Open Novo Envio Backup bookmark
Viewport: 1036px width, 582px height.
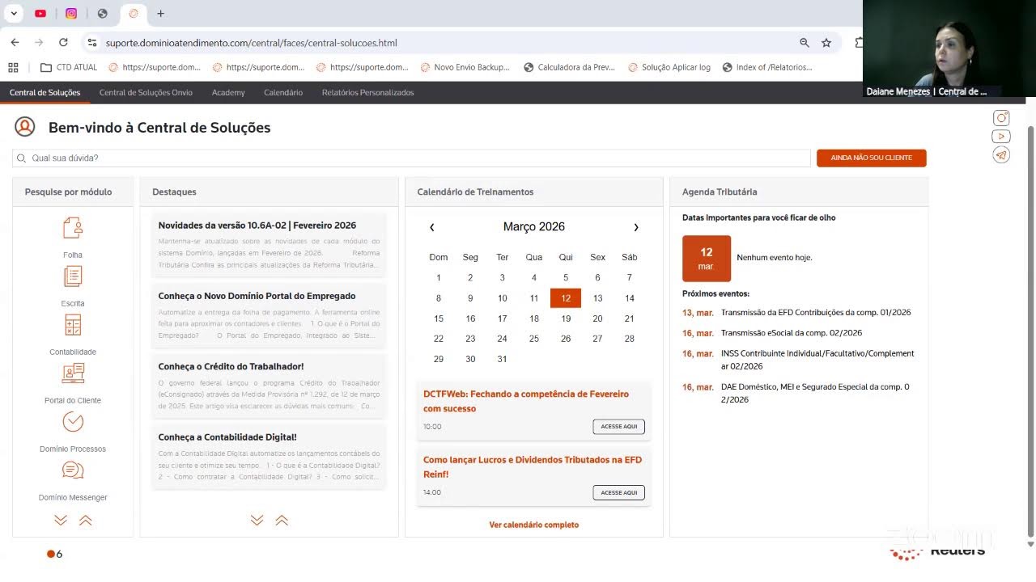pyautogui.click(x=465, y=67)
